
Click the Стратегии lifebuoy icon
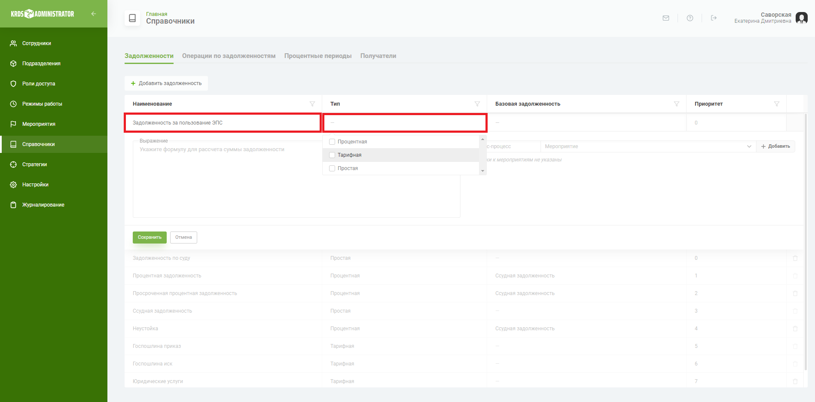tap(13, 164)
